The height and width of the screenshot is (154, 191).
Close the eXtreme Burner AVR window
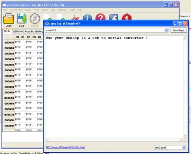tap(176, 5)
